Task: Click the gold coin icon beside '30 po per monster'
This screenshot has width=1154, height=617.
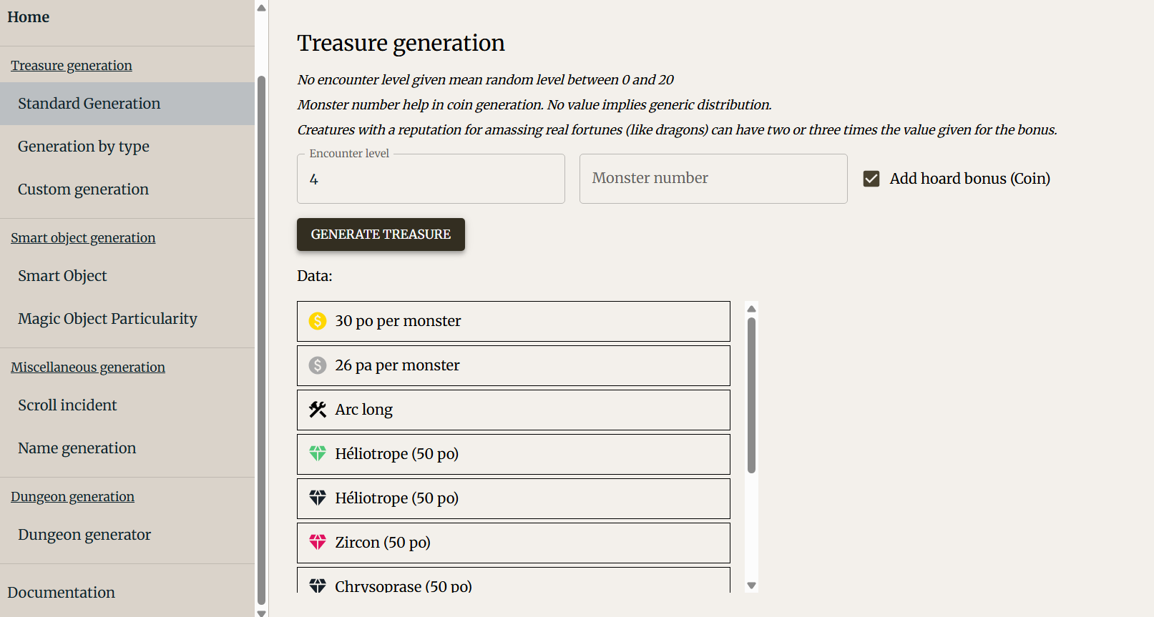Action: pyautogui.click(x=317, y=321)
